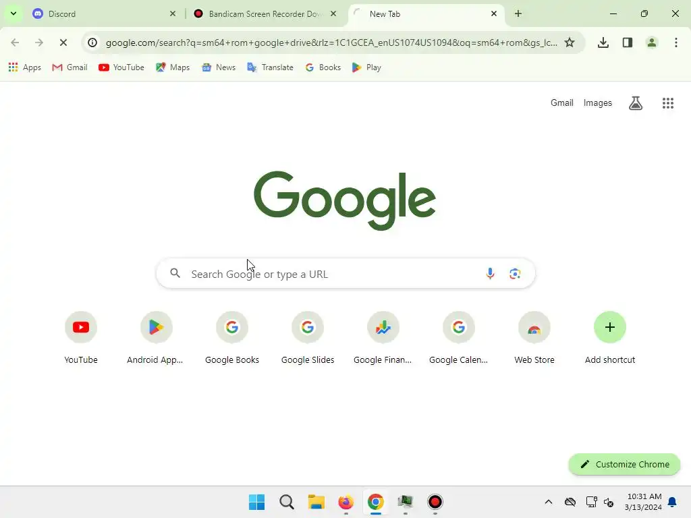
Task: Open the Maps bookmark
Action: point(173,67)
